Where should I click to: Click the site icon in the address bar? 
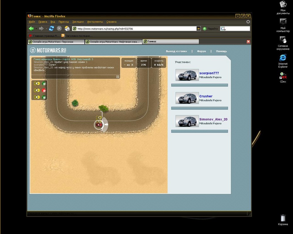click(x=74, y=29)
